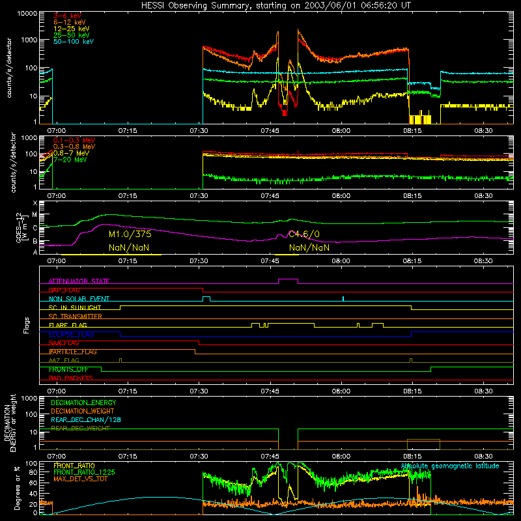Click the M class tick on GOES axis
The width and height of the screenshot is (521, 521).
pyautogui.click(x=35, y=215)
